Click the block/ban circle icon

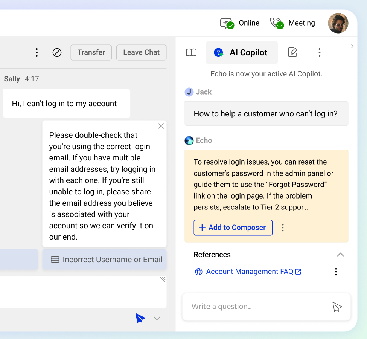coord(57,53)
